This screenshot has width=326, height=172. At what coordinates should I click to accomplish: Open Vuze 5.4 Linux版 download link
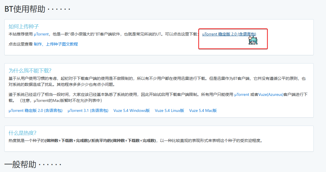coord(169,110)
